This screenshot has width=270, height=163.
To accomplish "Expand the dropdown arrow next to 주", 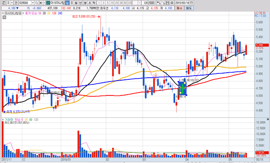I will coord(12,3).
